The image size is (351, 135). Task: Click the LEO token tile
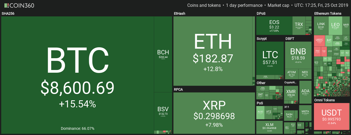(335, 25)
